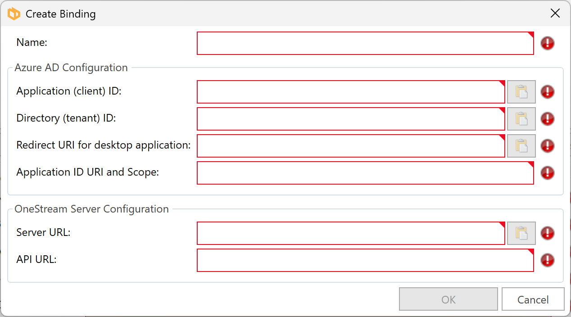Click the "OneStream Server Configuration" group heading
Screen dimensions: 571x317
click(92, 209)
